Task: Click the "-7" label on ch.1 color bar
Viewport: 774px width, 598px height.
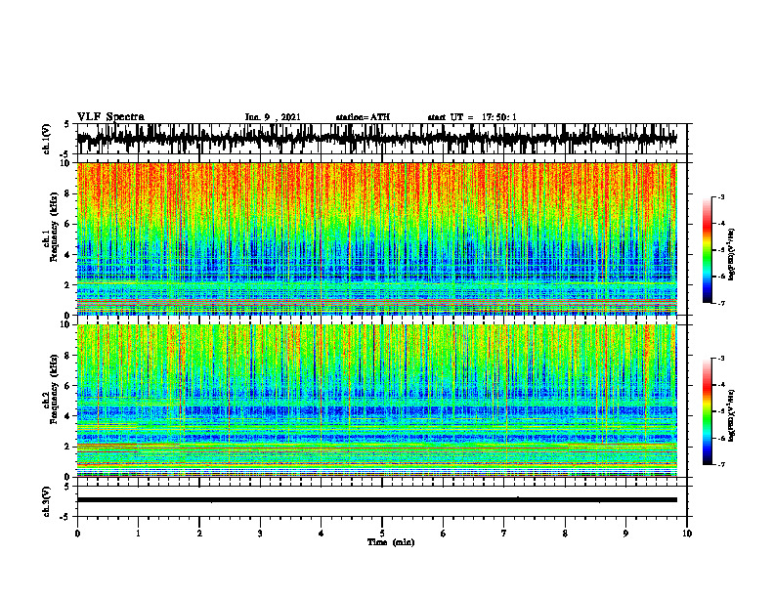Action: coord(720,303)
